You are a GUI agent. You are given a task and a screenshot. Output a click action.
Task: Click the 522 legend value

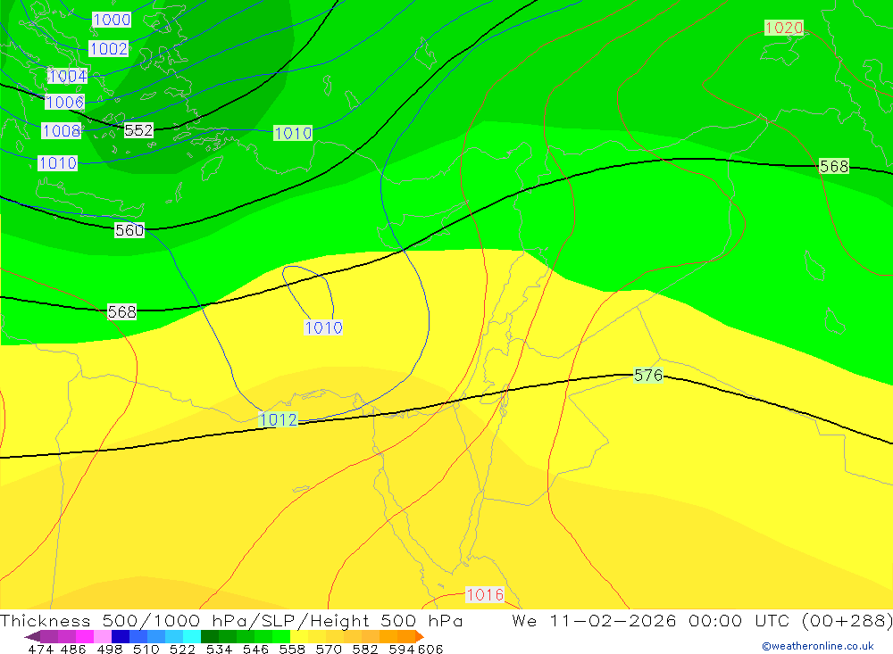point(183,650)
